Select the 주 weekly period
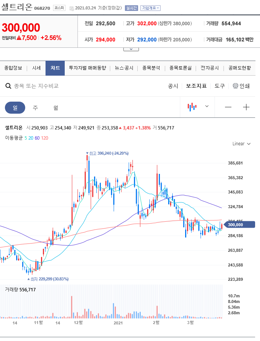This screenshot has height=341, width=260. pos(35,107)
